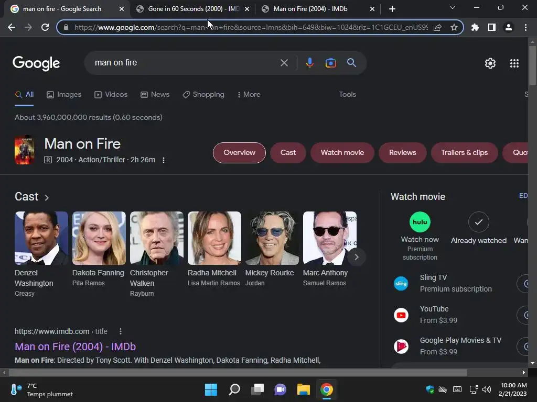537x402 pixels.
Task: Click the Overview chip
Action: (239, 153)
